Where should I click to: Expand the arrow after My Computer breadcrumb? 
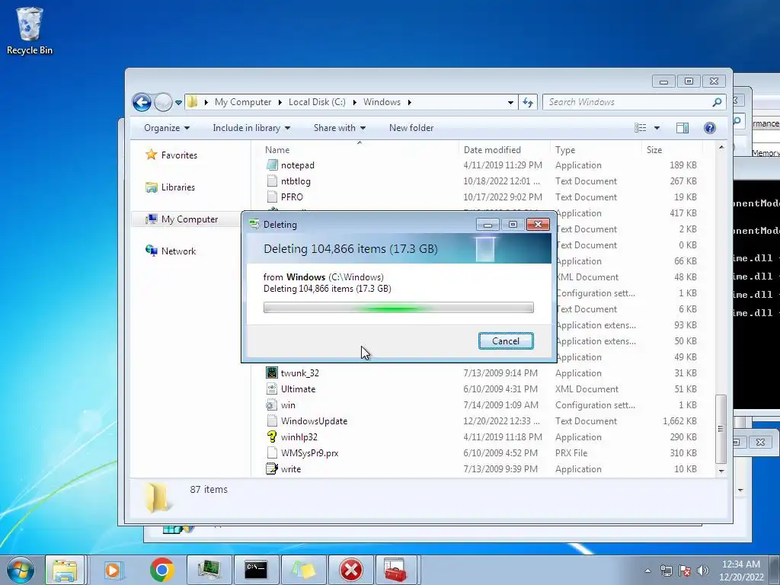pyautogui.click(x=280, y=102)
